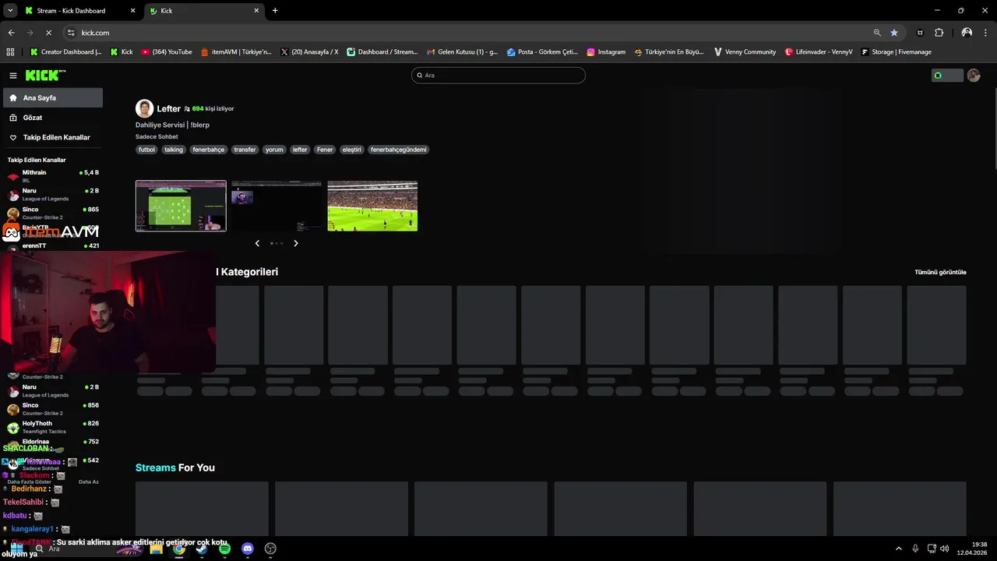Open Chrome profile avatar

(967, 33)
